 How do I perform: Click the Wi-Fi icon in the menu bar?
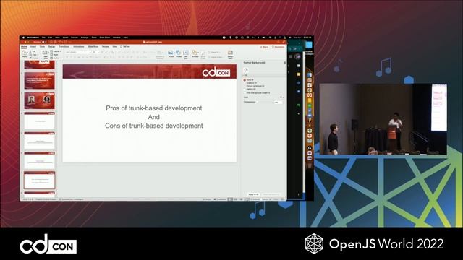(x=270, y=38)
